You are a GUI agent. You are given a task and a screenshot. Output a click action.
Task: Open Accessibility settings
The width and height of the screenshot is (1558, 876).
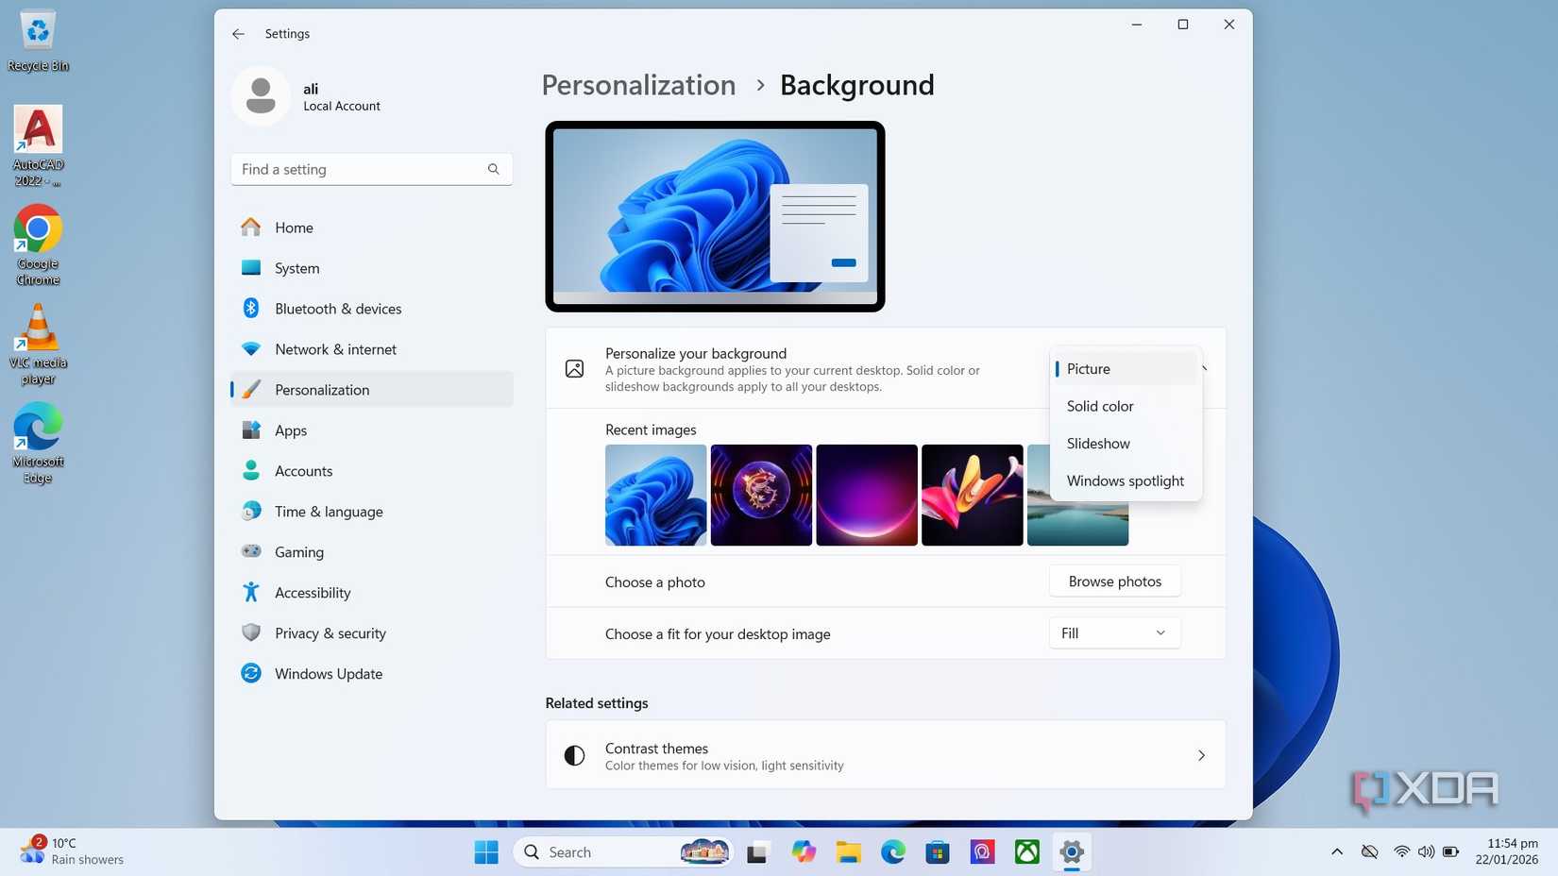tap(312, 593)
